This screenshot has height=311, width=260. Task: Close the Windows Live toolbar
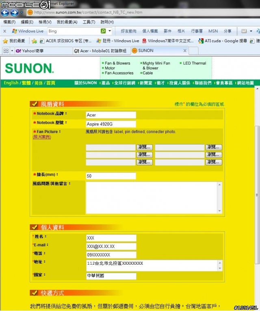click(5, 31)
